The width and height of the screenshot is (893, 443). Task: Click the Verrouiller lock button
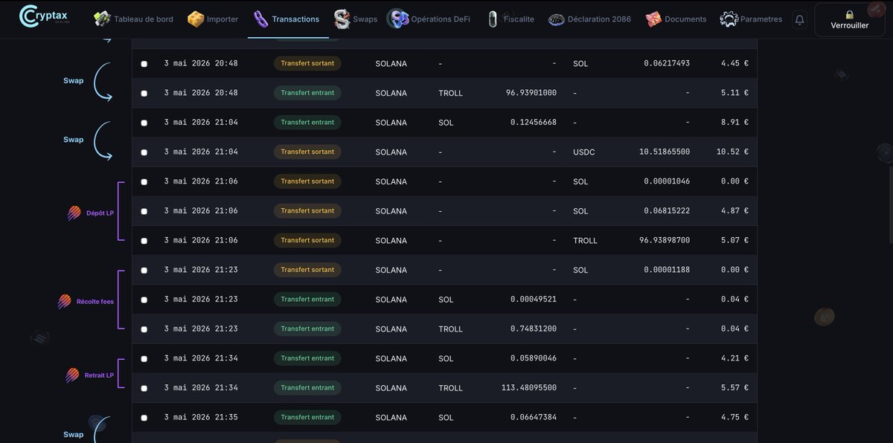[850, 19]
